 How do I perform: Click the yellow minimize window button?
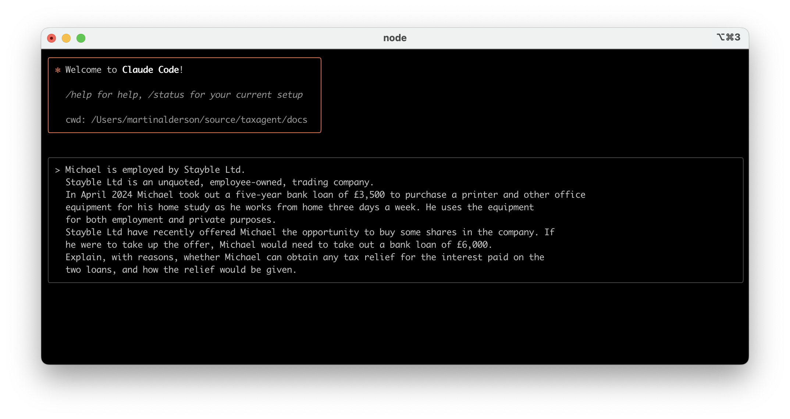point(66,38)
